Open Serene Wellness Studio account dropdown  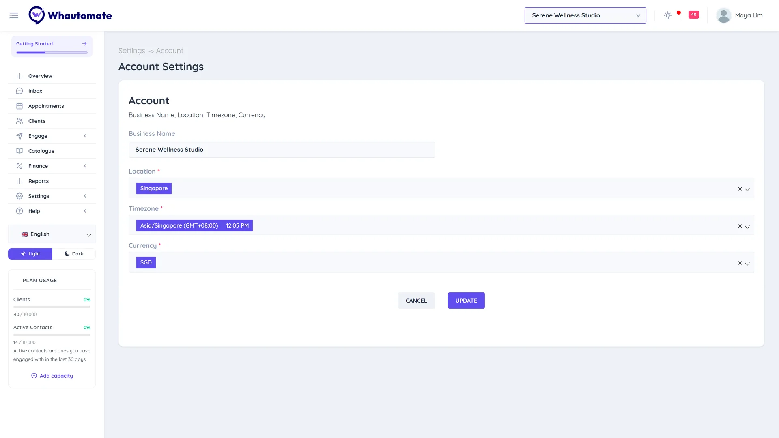coord(585,15)
